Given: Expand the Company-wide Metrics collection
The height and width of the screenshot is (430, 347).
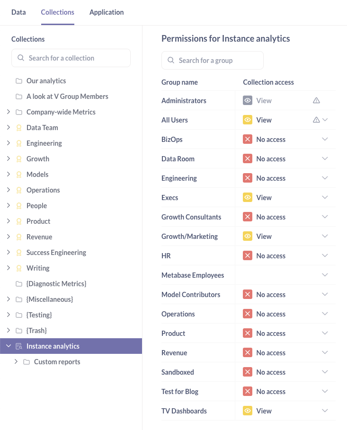Looking at the screenshot, I should [9, 112].
